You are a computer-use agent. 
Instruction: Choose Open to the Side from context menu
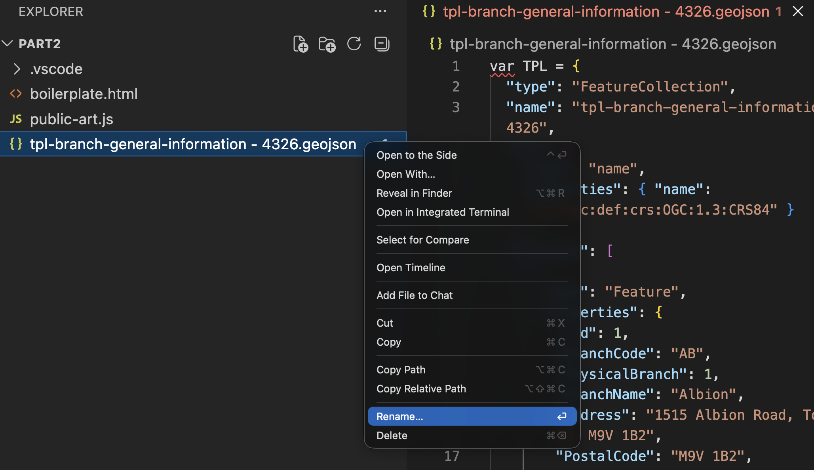pyautogui.click(x=472, y=155)
